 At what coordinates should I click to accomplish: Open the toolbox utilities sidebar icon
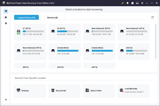6,17
